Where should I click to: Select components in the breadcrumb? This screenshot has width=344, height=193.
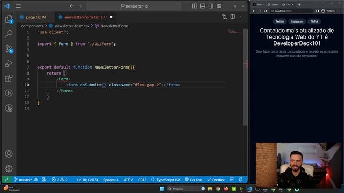[x=32, y=26]
